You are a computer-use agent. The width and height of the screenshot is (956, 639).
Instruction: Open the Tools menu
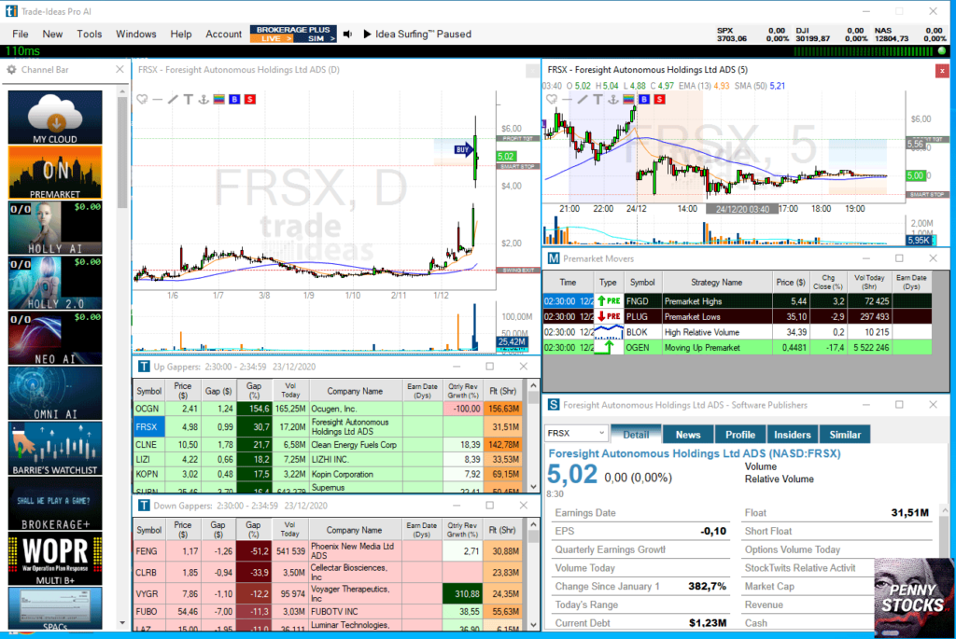[89, 35]
